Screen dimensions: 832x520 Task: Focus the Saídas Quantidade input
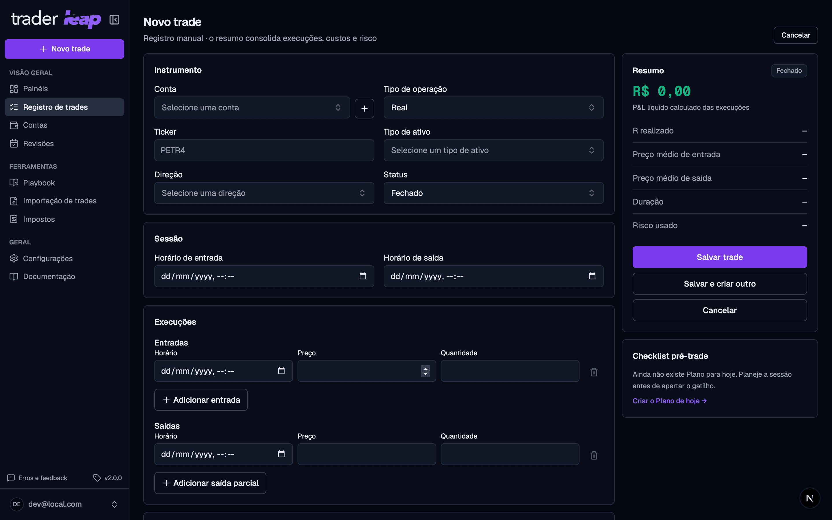(x=510, y=454)
